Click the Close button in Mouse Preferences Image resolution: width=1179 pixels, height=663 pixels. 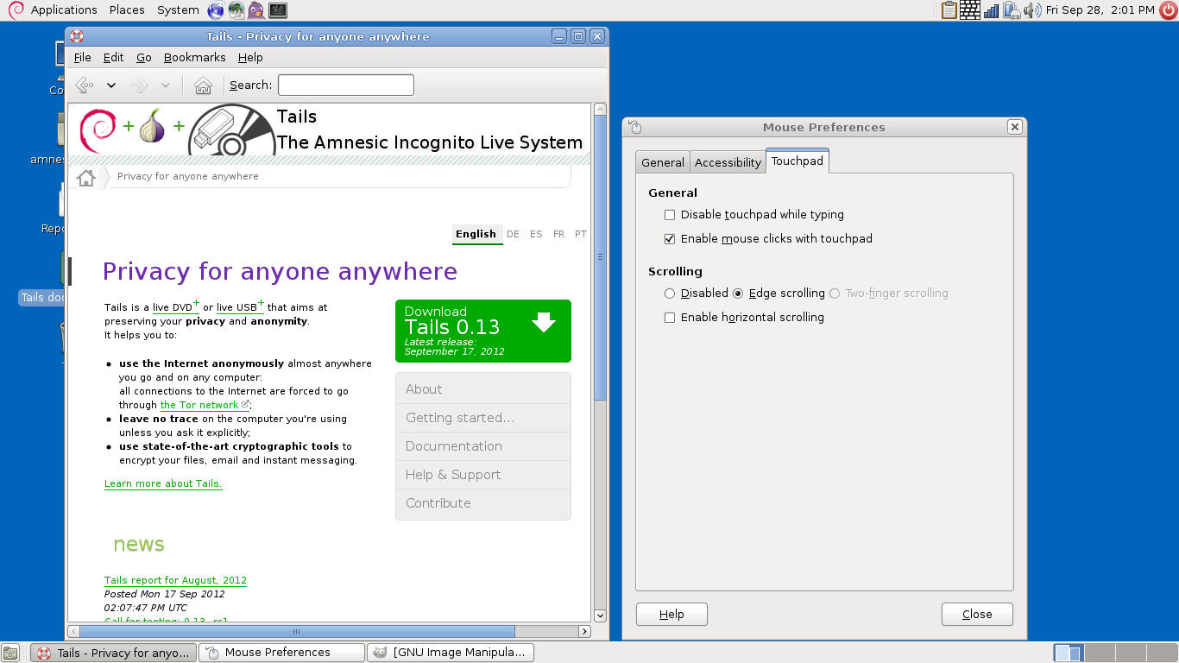pos(977,615)
